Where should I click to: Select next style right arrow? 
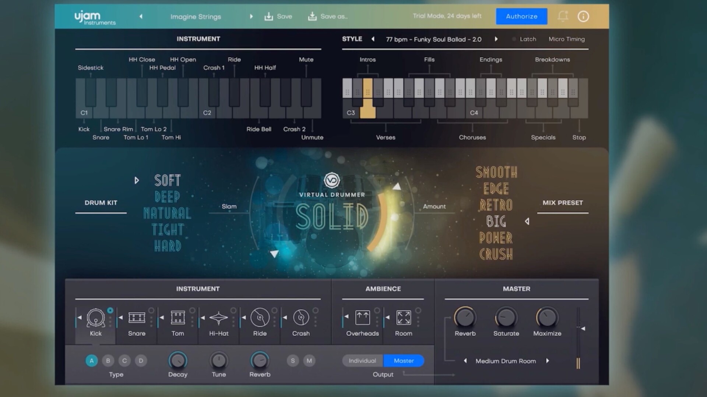(x=496, y=39)
